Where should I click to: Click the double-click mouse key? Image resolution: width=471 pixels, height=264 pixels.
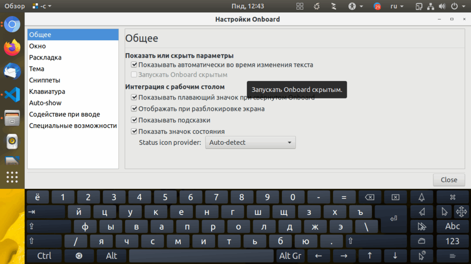click(422, 226)
